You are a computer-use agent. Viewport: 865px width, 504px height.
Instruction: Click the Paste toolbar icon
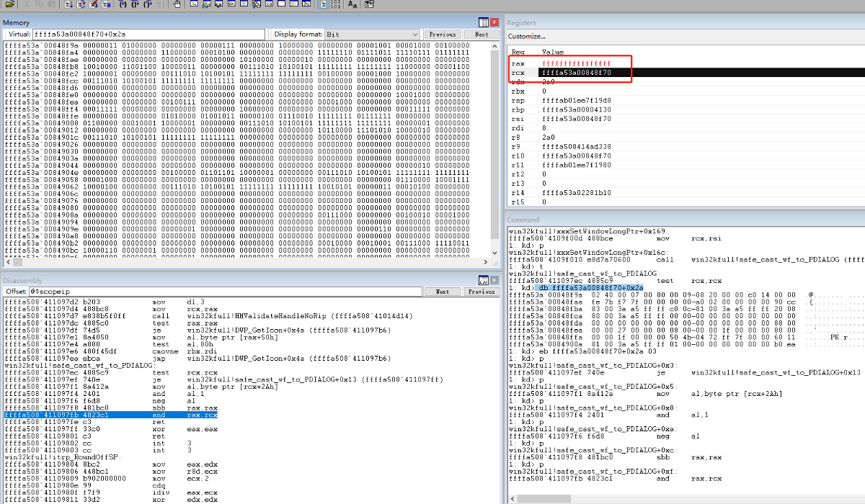52,4
